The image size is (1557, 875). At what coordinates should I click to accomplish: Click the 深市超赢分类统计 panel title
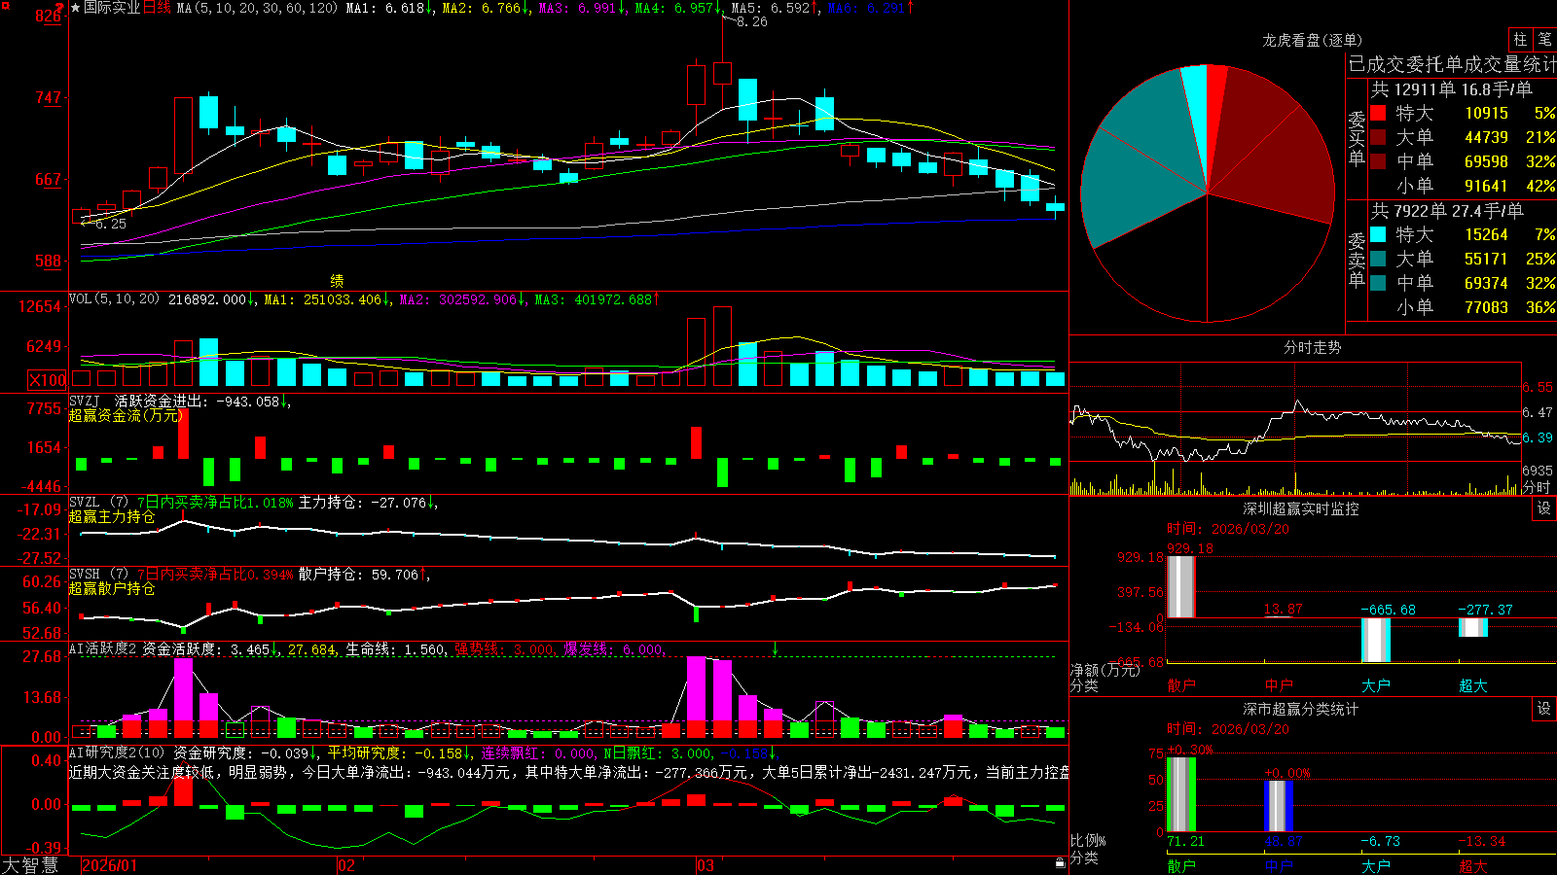(x=1301, y=709)
